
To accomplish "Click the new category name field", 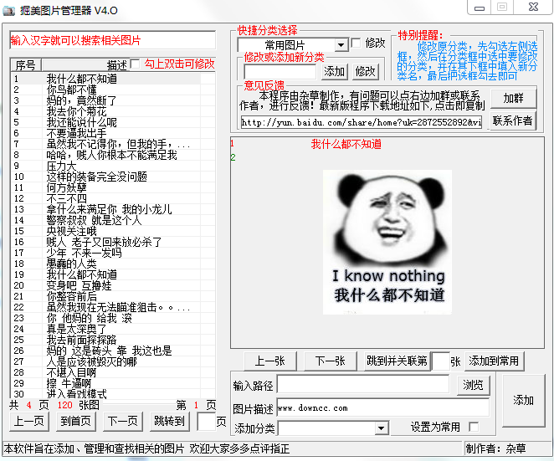I will point(280,72).
